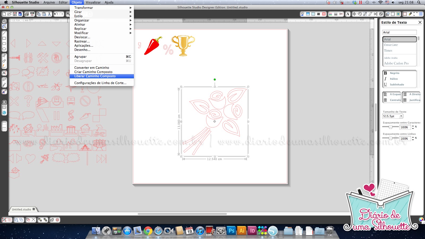Adjust character spacing stepper arrows

coord(413,127)
